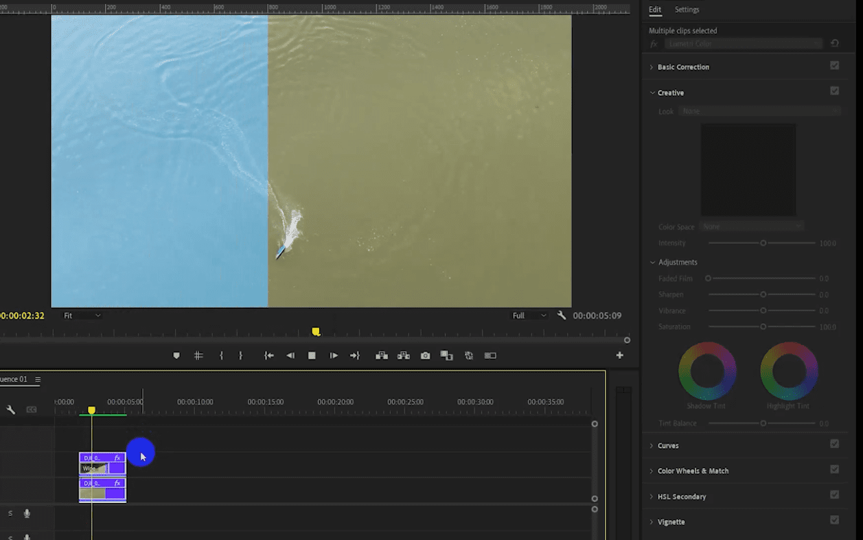Click the timeline playhead marker on ruler

pyautogui.click(x=91, y=410)
